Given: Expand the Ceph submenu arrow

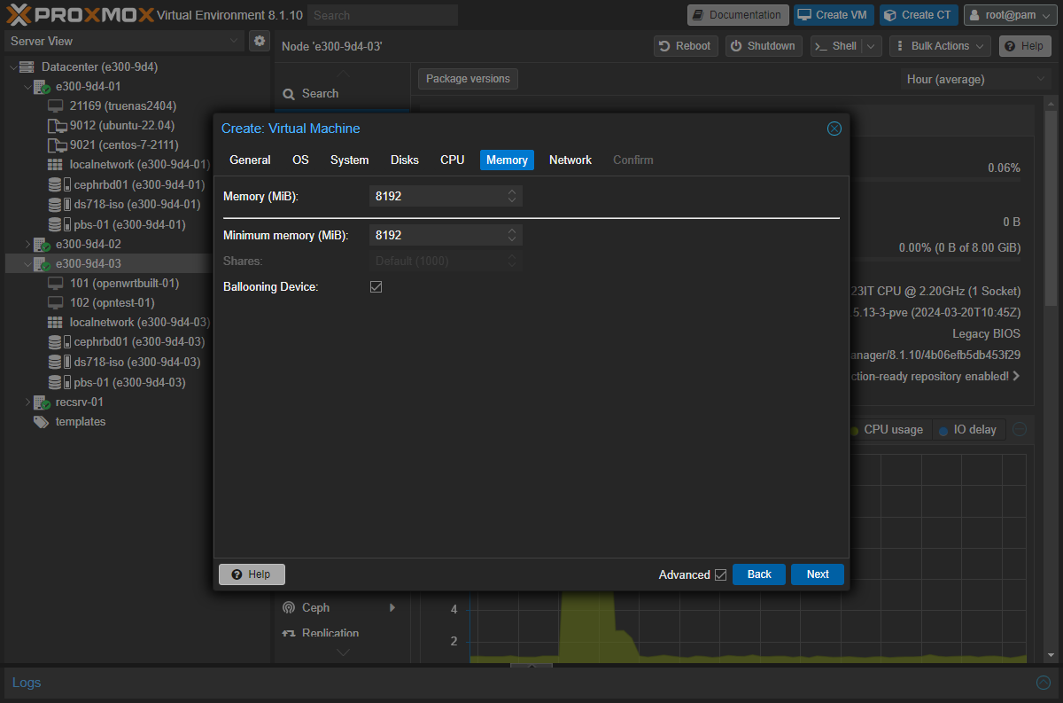Looking at the screenshot, I should point(392,607).
